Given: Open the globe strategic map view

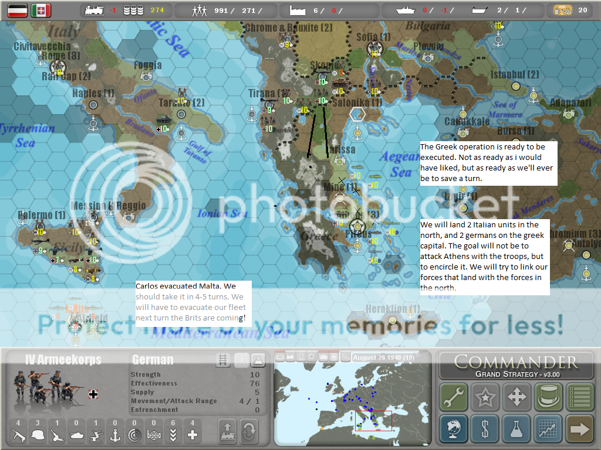Looking at the screenshot, I should 453,429.
